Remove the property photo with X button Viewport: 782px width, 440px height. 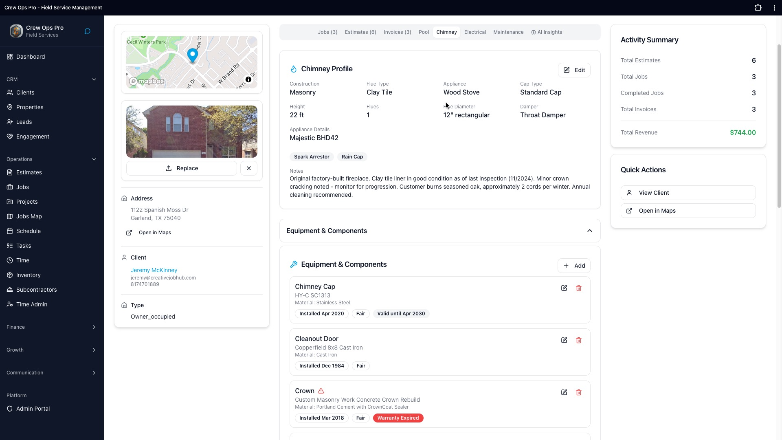(x=249, y=168)
